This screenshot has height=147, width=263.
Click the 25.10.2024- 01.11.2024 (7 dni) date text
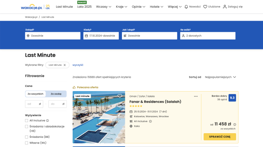150,111
